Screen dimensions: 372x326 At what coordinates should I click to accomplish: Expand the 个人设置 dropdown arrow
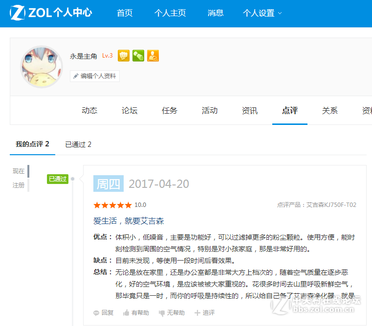tap(280, 13)
